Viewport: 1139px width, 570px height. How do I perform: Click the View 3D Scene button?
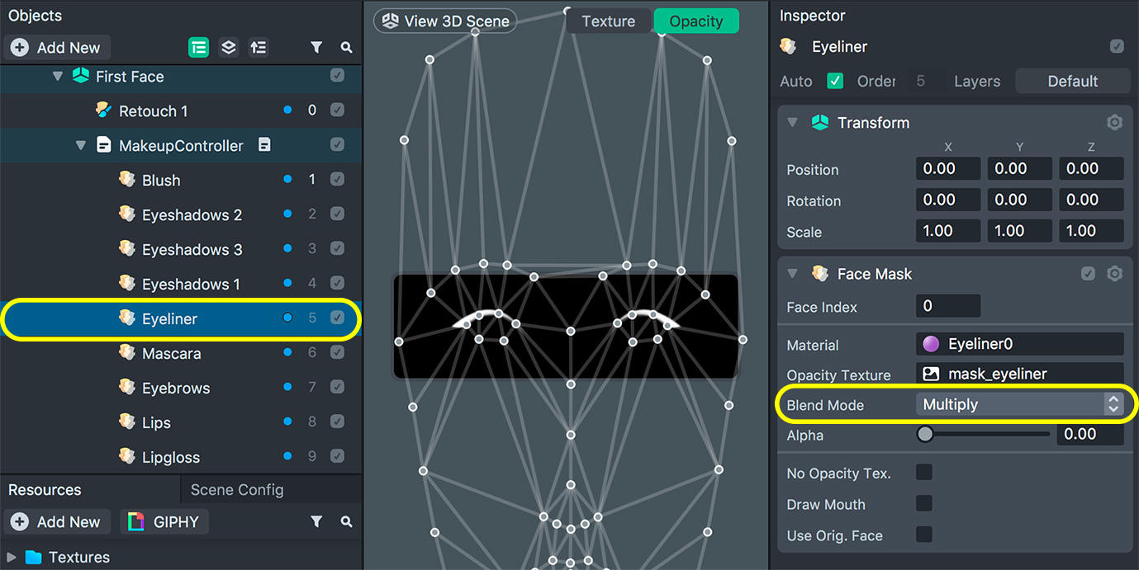tap(445, 21)
